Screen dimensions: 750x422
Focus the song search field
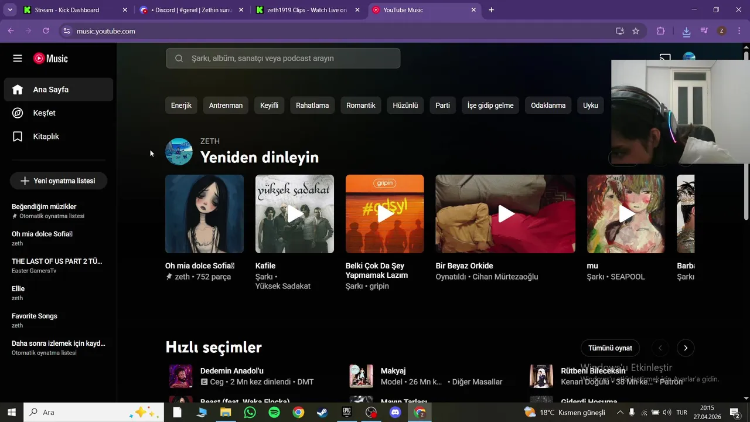pos(283,59)
